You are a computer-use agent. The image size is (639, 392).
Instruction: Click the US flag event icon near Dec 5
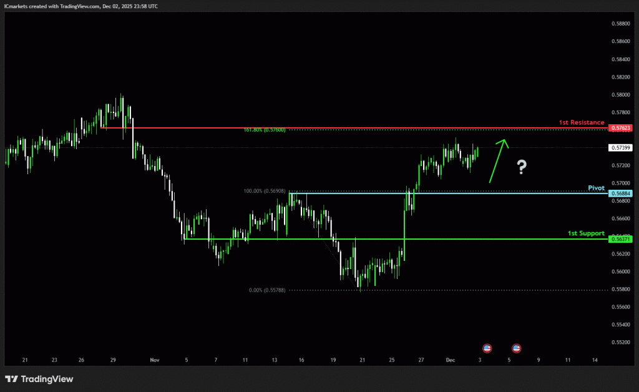point(517,348)
